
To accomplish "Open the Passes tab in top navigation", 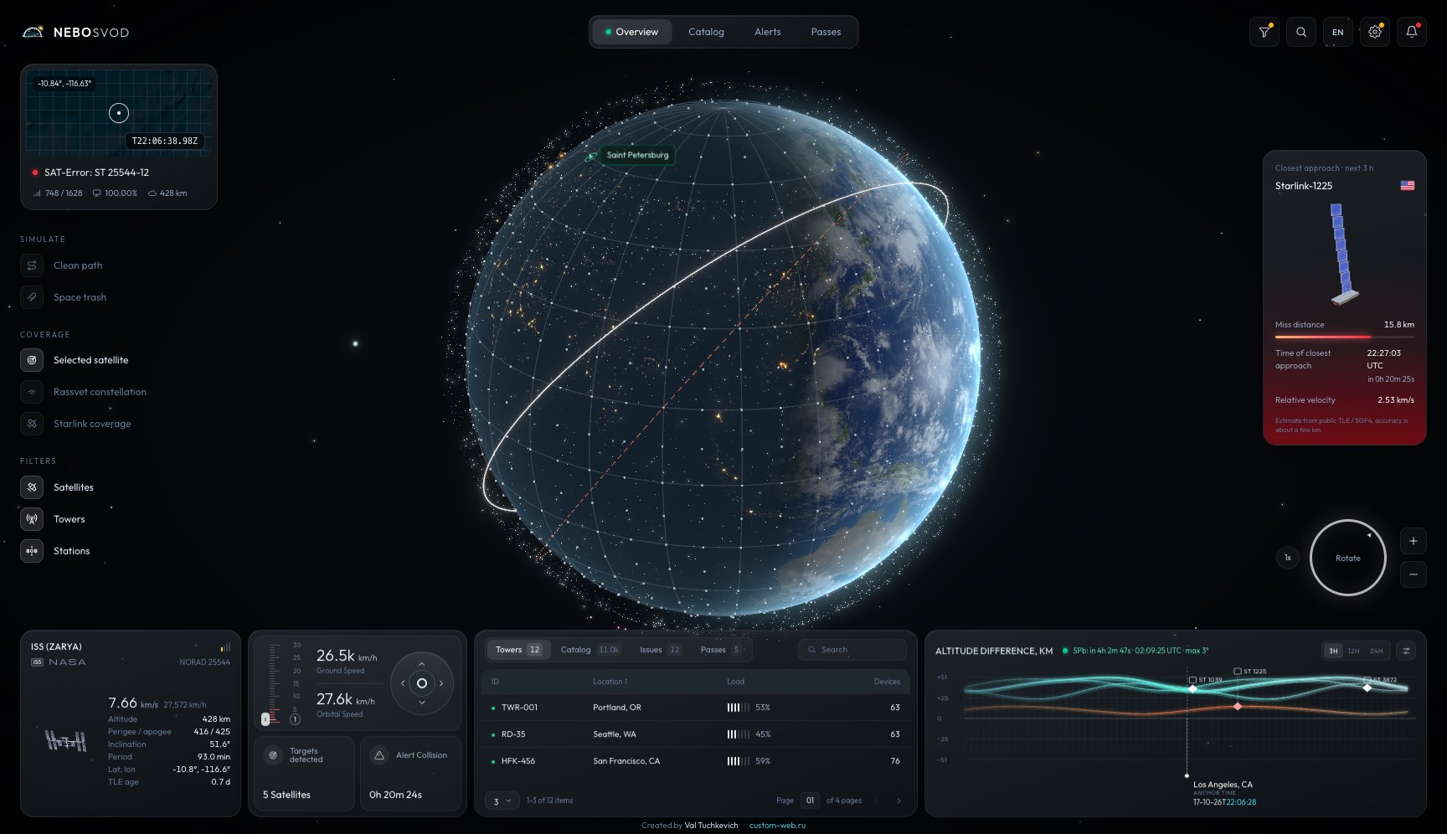I will [x=826, y=32].
